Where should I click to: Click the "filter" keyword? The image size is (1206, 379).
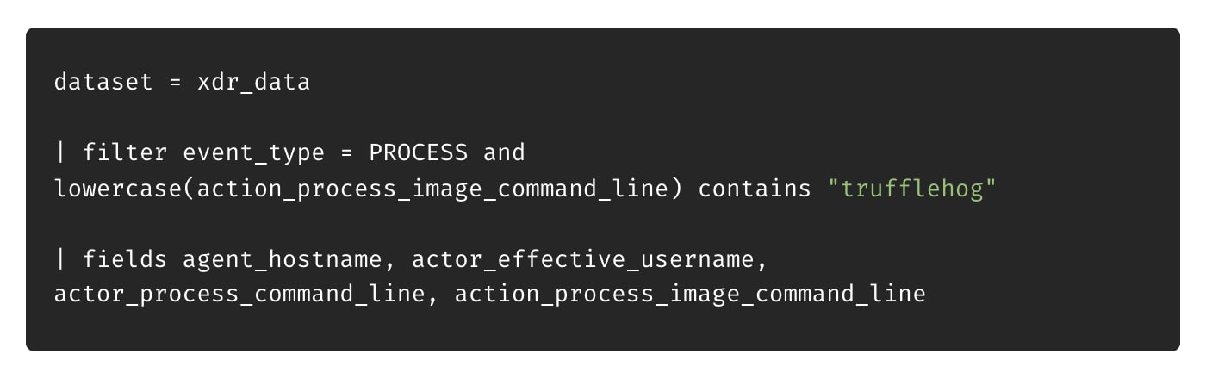pos(125,153)
